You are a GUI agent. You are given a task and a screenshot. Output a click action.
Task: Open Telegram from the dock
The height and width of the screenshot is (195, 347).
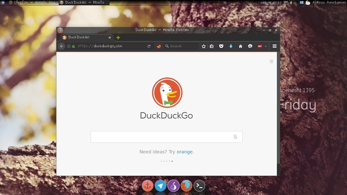pos(160,186)
